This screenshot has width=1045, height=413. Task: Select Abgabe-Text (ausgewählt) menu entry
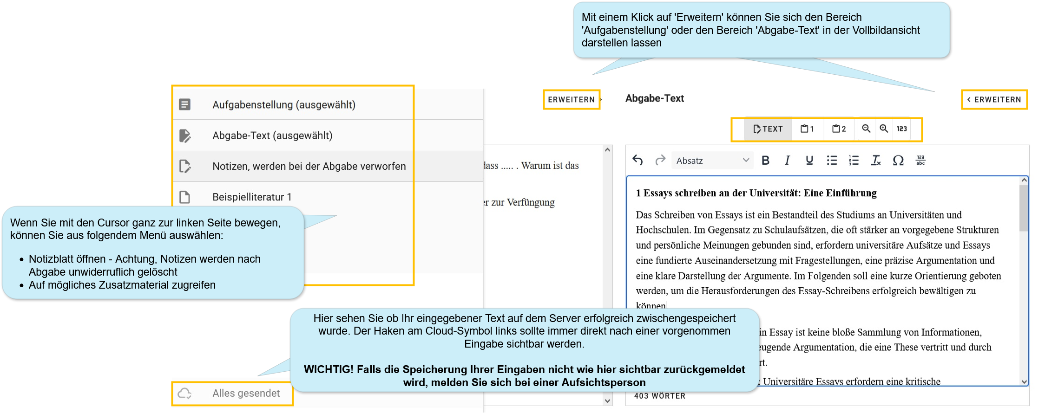328,136
